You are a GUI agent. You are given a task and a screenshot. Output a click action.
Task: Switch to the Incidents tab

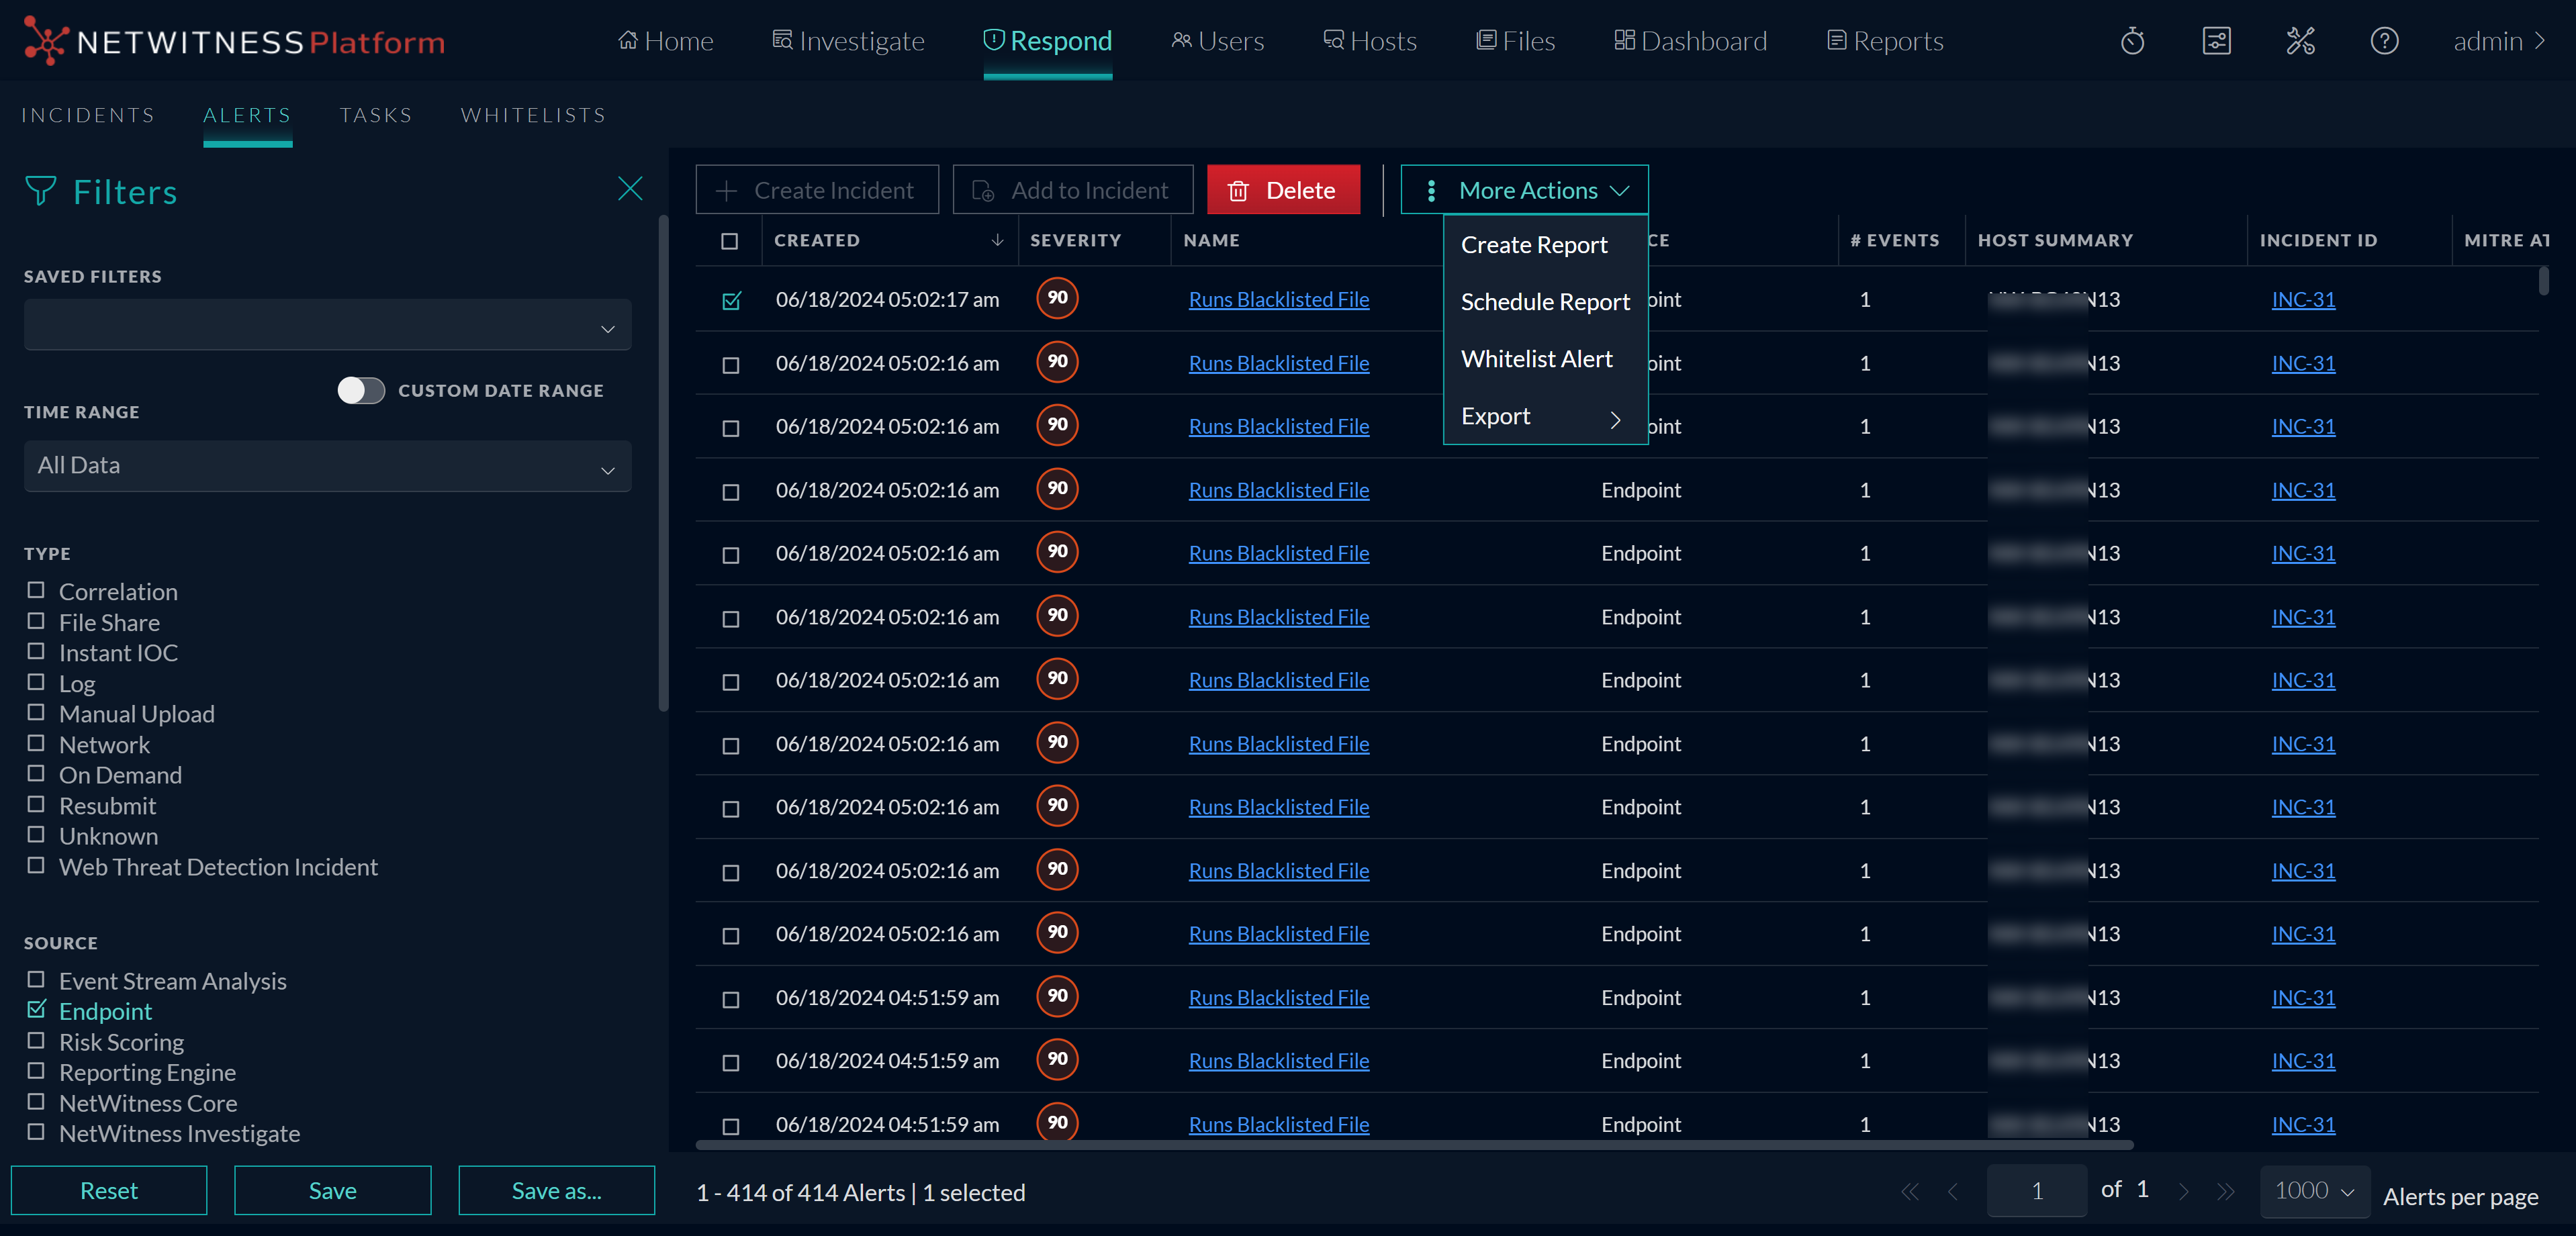[x=88, y=115]
